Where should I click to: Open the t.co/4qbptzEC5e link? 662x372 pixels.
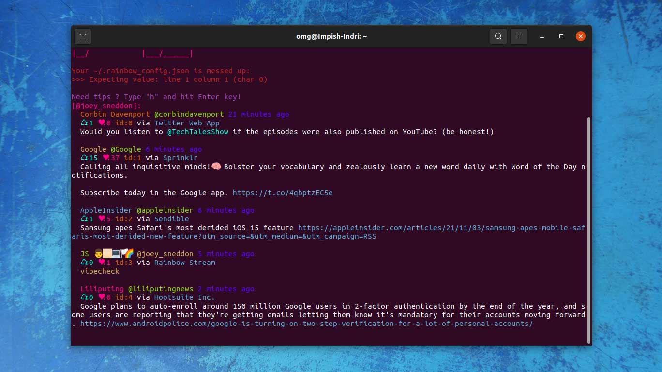click(x=283, y=193)
